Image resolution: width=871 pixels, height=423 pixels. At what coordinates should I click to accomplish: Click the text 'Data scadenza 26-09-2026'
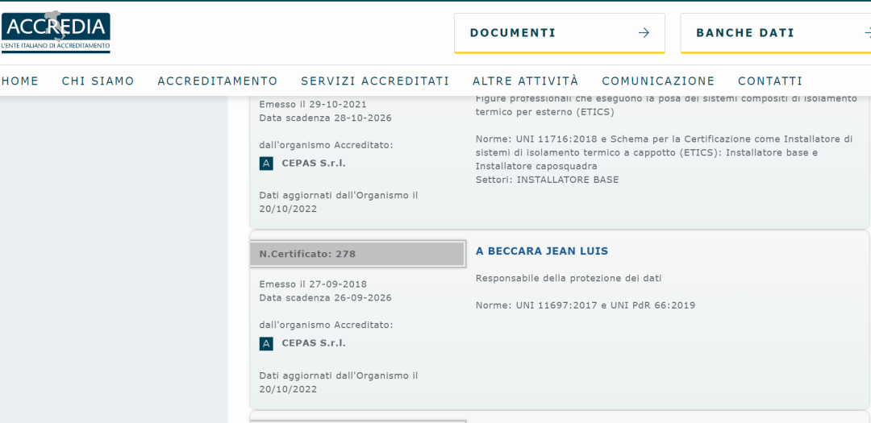click(x=326, y=297)
